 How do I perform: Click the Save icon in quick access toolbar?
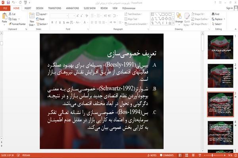click(8, 2)
